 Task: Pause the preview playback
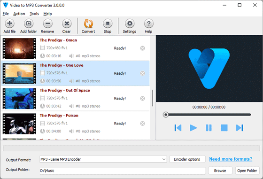209,128
